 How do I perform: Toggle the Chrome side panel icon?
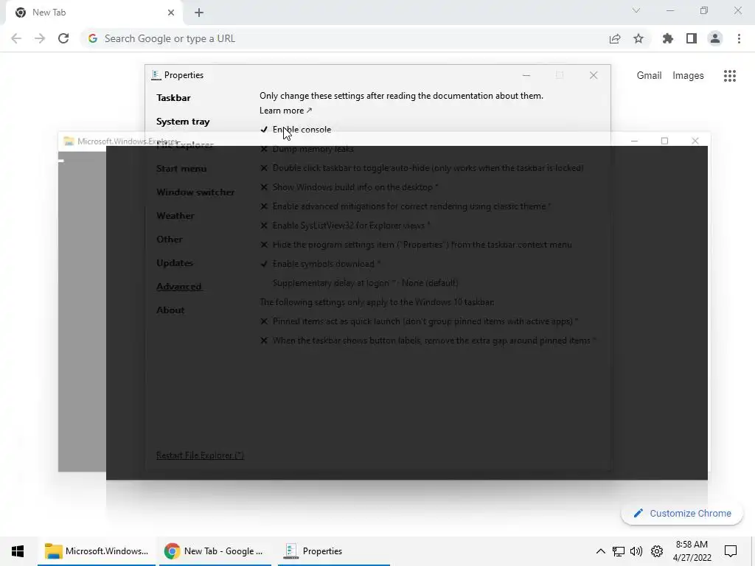[692, 38]
